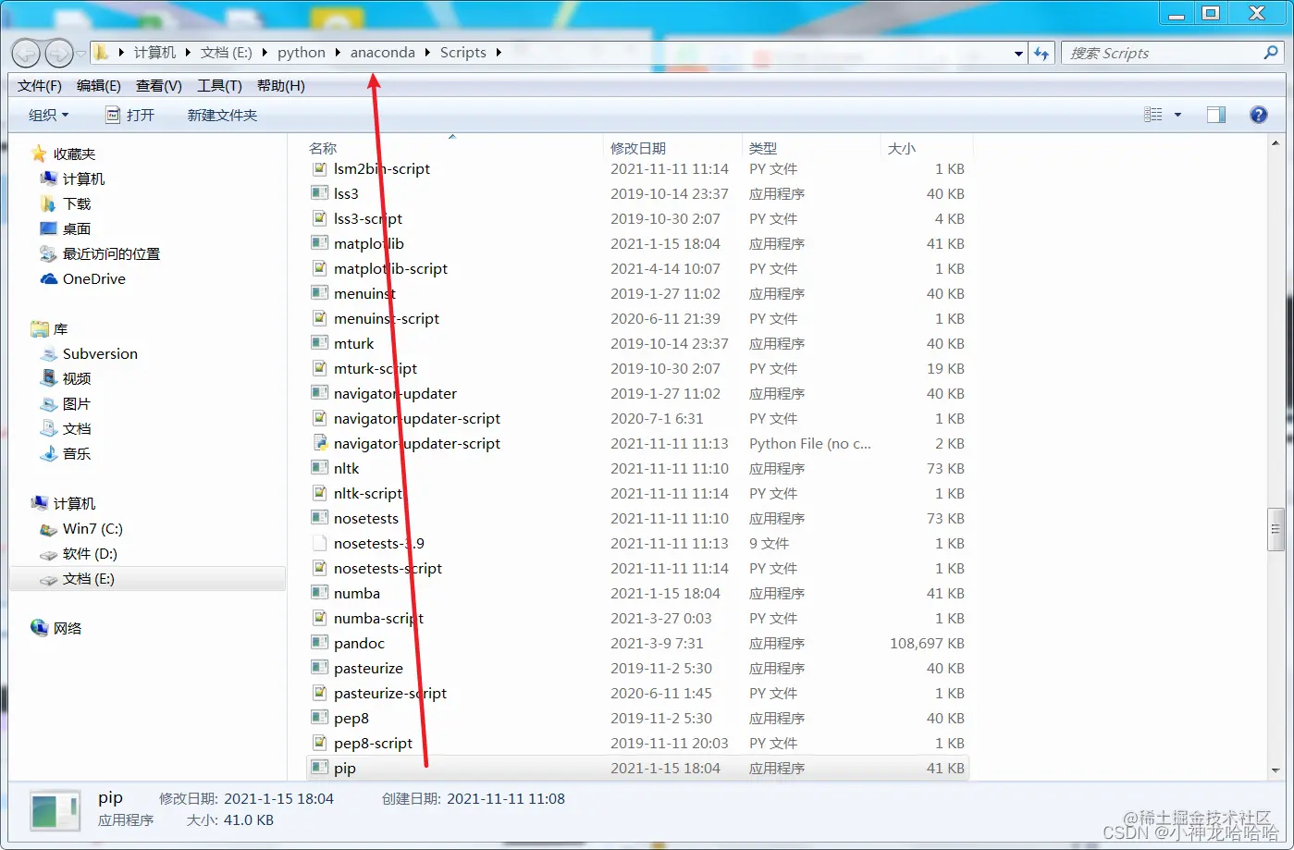The image size is (1294, 850).
Task: Toggle the preview pane on
Action: tap(1214, 114)
